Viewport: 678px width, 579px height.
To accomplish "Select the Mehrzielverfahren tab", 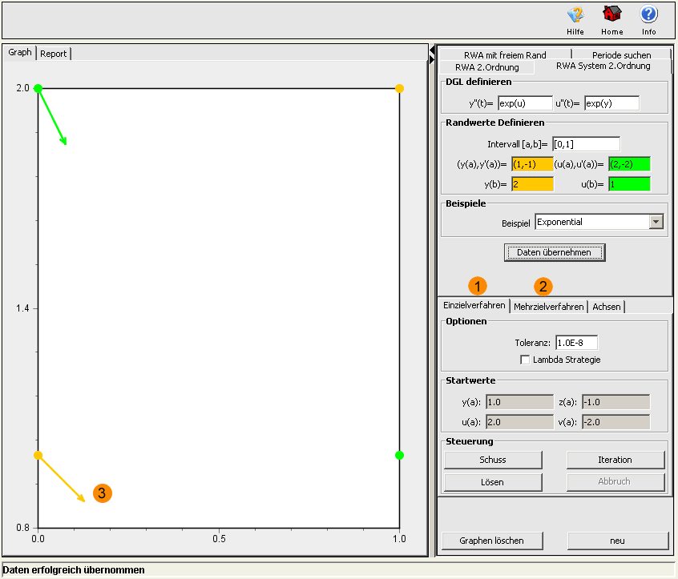I will point(548,307).
